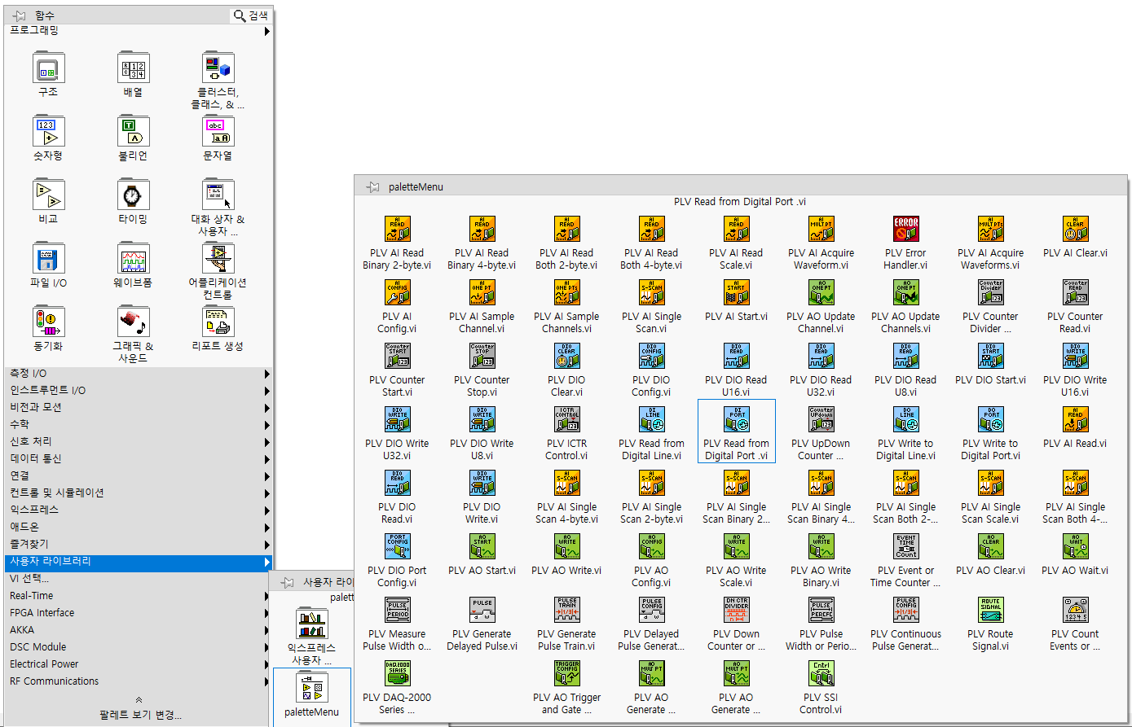Open the 문자열 (String) palette icon
The height and width of the screenshot is (727, 1132).
[x=218, y=131]
